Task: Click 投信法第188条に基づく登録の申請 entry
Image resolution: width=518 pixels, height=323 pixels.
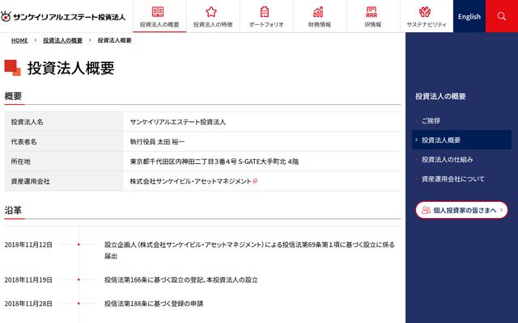Action: click(154, 304)
